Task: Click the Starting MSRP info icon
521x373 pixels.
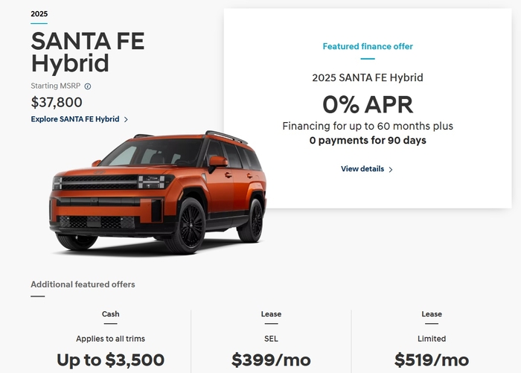Action: tap(88, 86)
